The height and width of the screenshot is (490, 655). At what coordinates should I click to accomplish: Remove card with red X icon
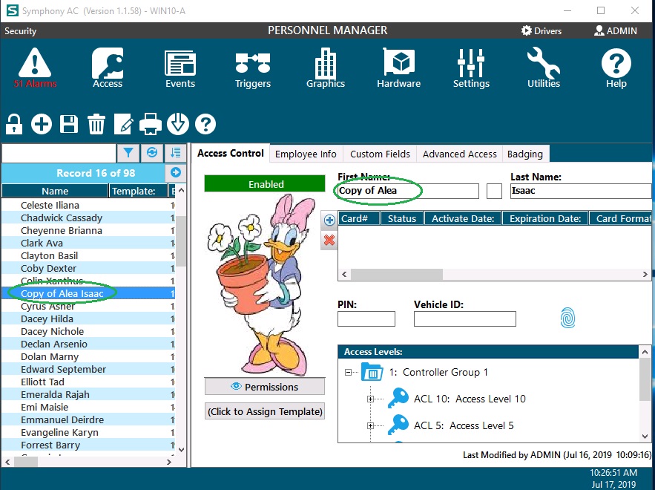click(x=329, y=241)
